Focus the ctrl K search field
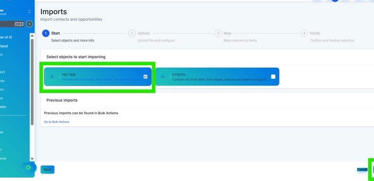374x181 pixels. tap(12, 24)
